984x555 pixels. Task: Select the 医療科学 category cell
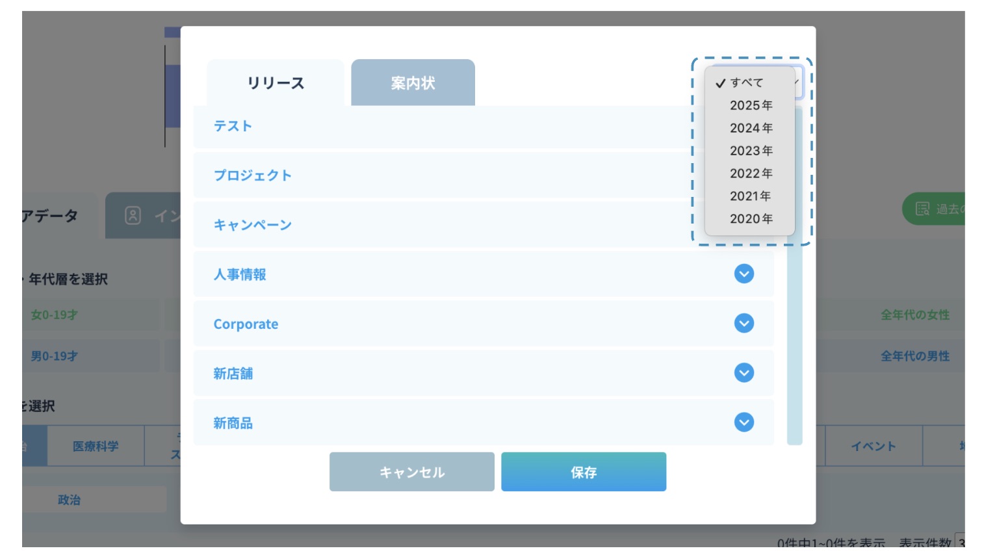(96, 446)
